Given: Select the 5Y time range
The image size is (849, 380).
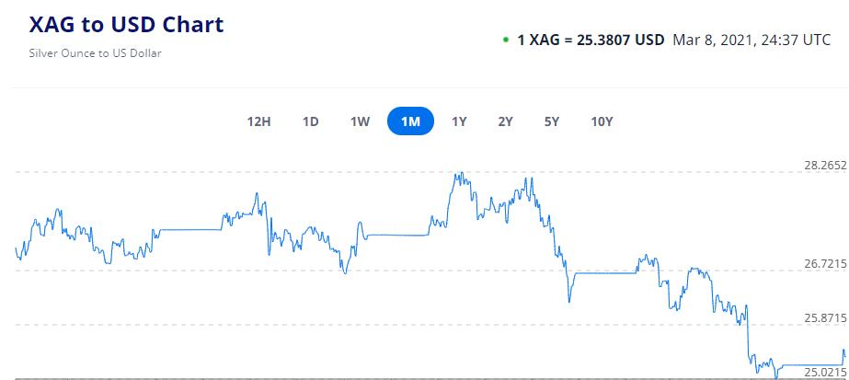Looking at the screenshot, I should coord(552,121).
